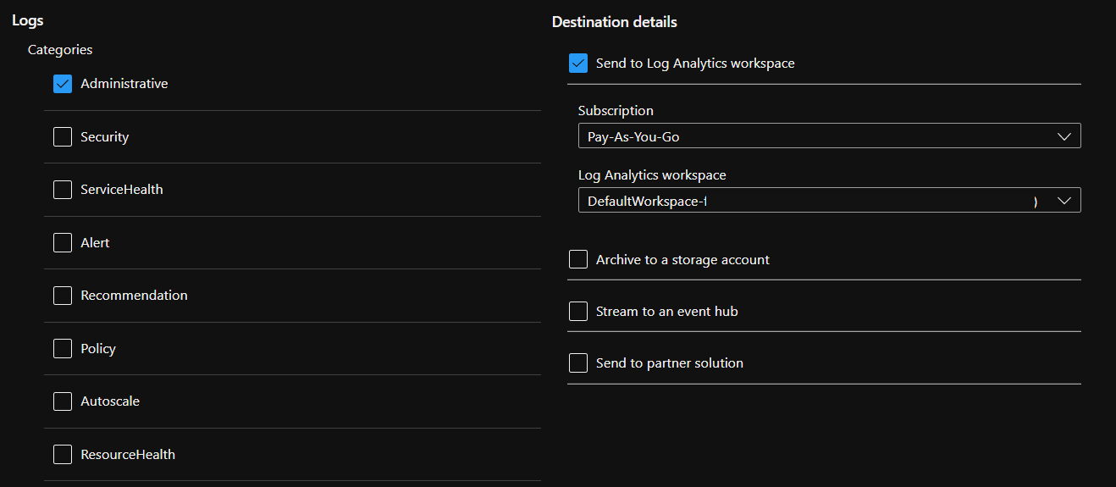
Task: Check the Alert log category box
Action: pos(63,243)
